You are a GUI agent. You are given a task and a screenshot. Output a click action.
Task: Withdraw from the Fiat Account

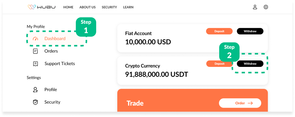click(x=250, y=31)
